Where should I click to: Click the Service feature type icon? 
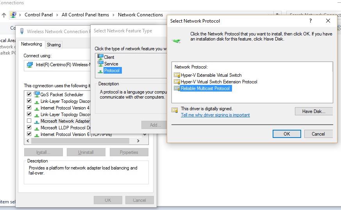pyautogui.click(x=100, y=64)
